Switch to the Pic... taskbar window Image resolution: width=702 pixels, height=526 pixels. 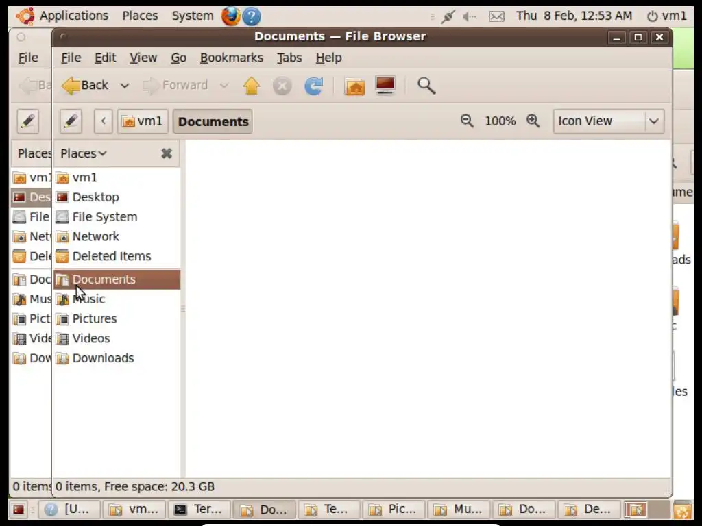click(394, 510)
